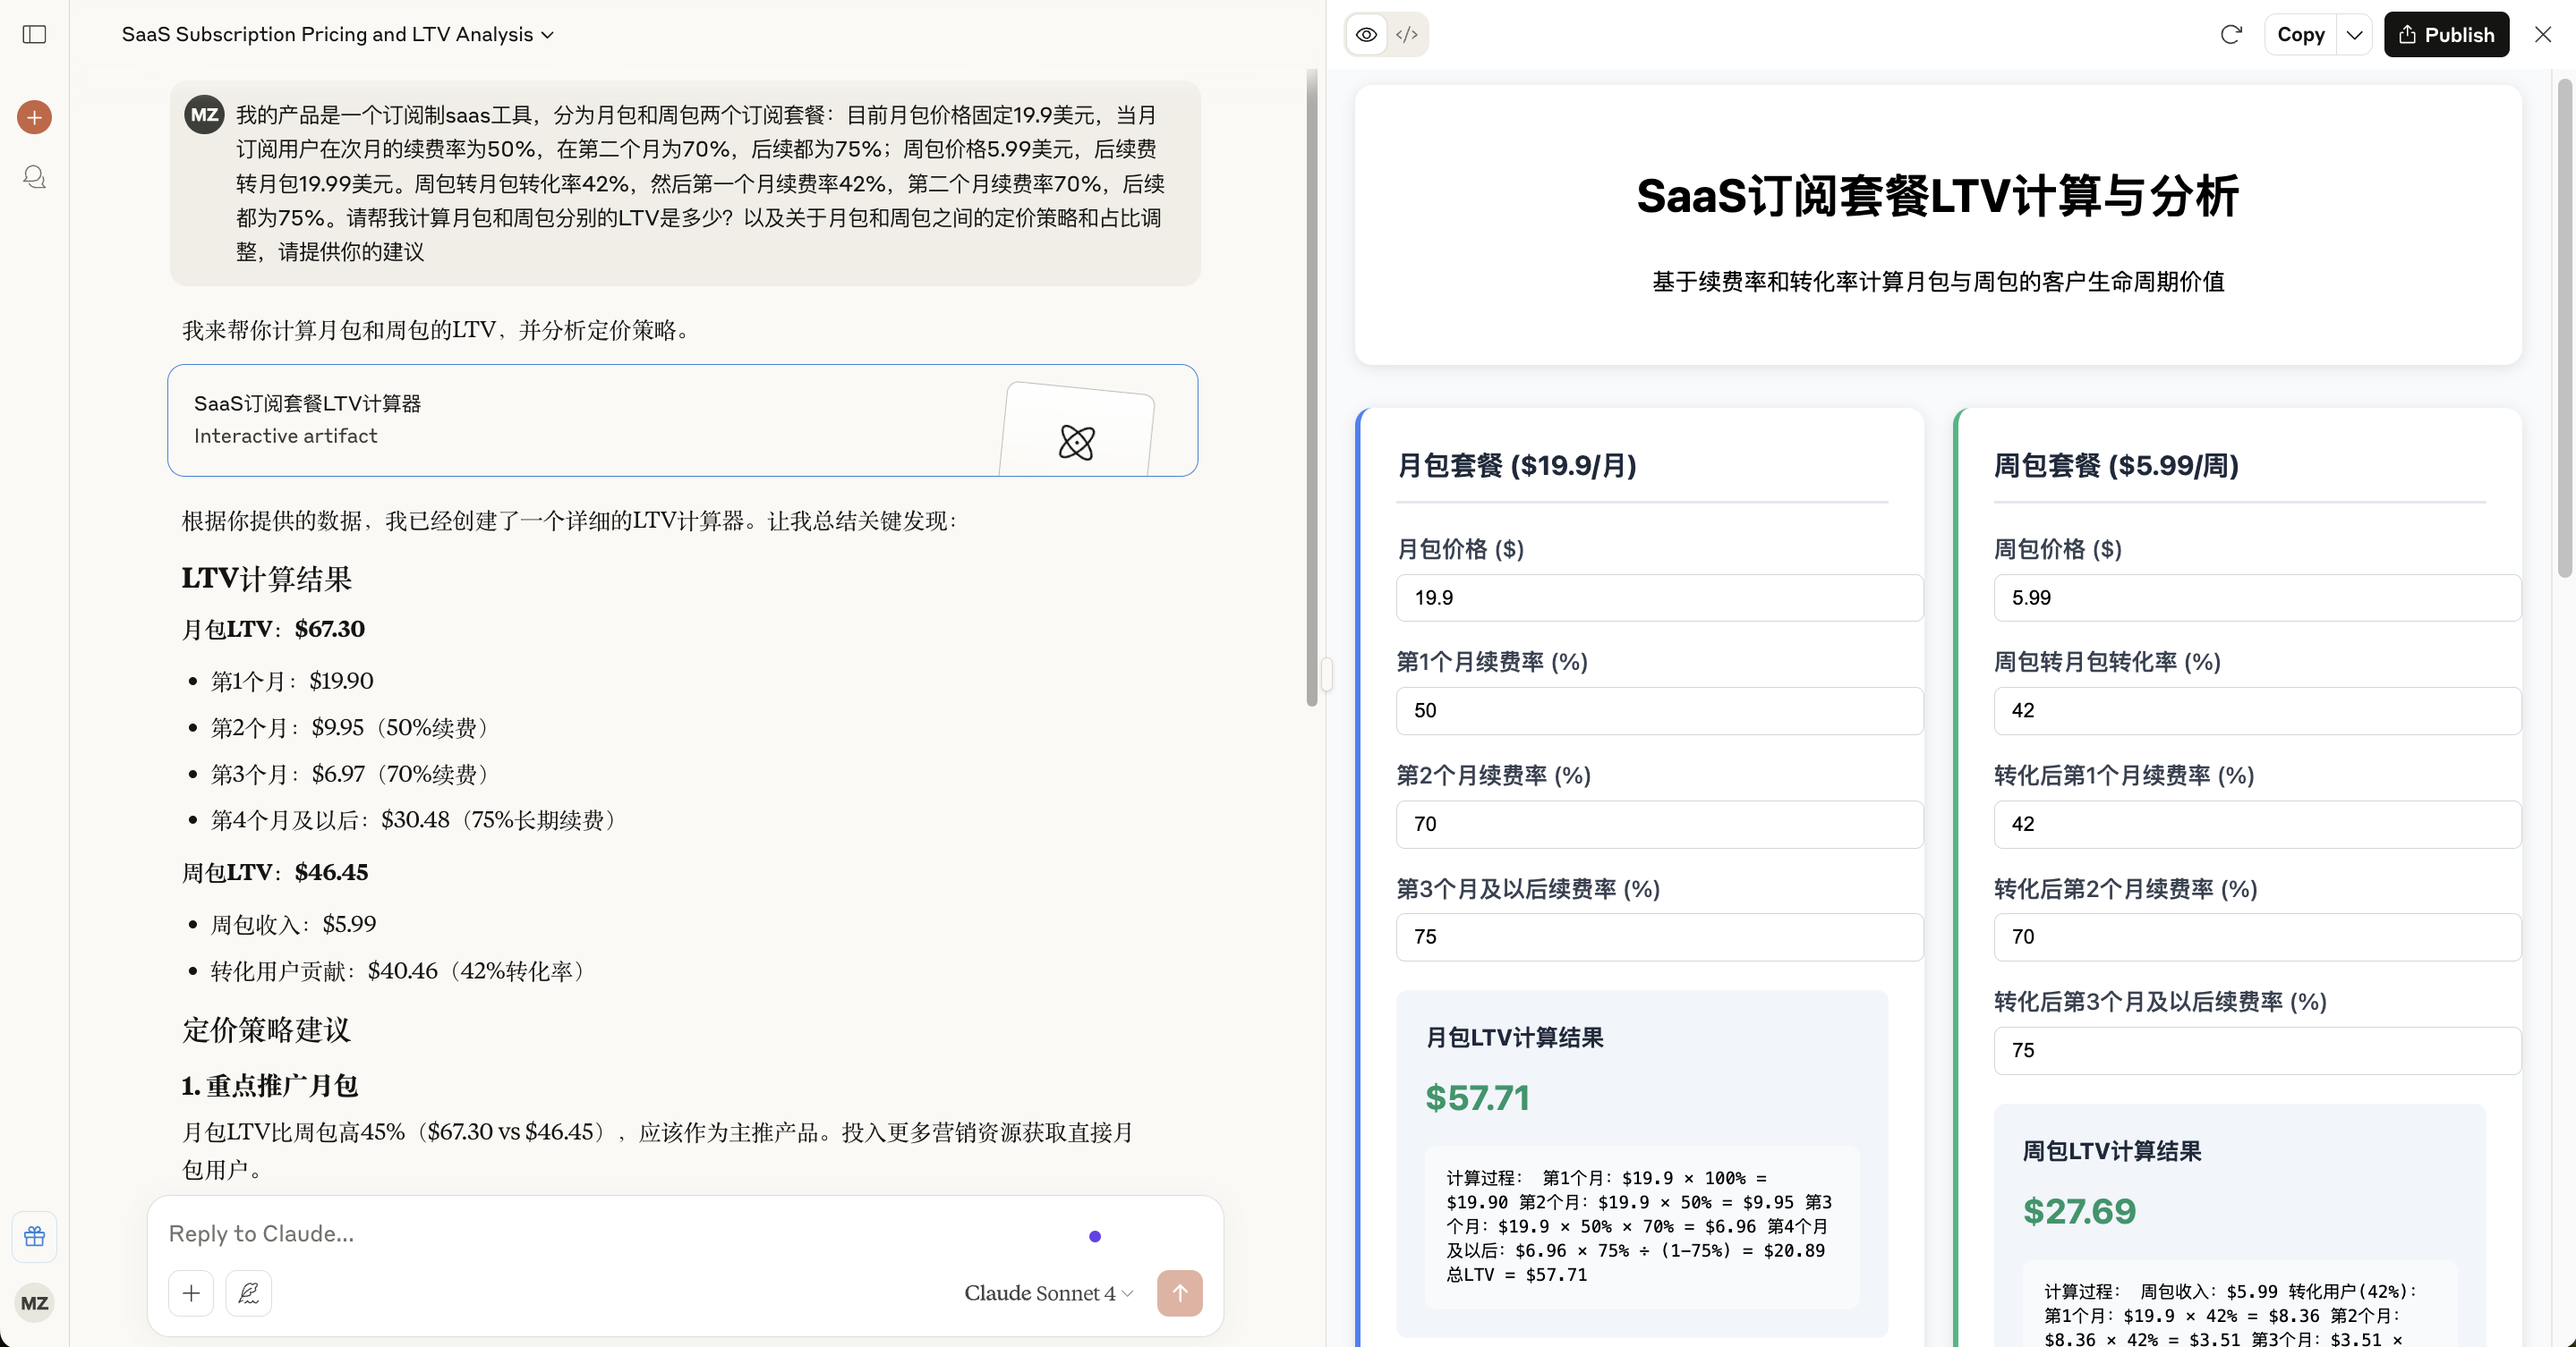
Task: Click the 月包LTV: $67.30 line in chat
Action: tap(273, 630)
